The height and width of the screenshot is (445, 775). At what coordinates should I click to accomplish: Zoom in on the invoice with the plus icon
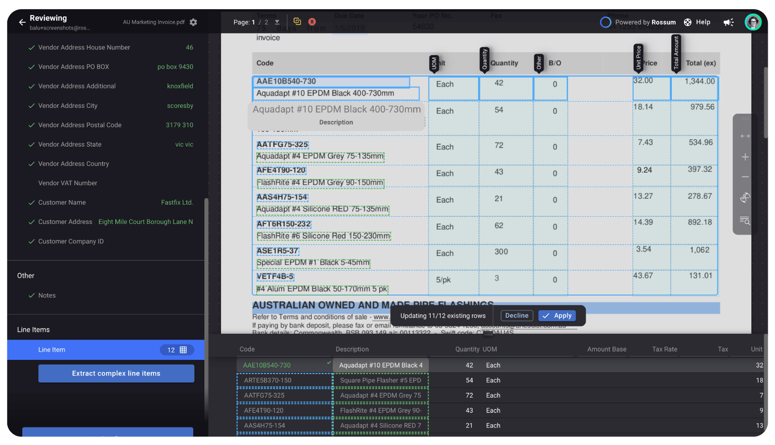(x=745, y=157)
